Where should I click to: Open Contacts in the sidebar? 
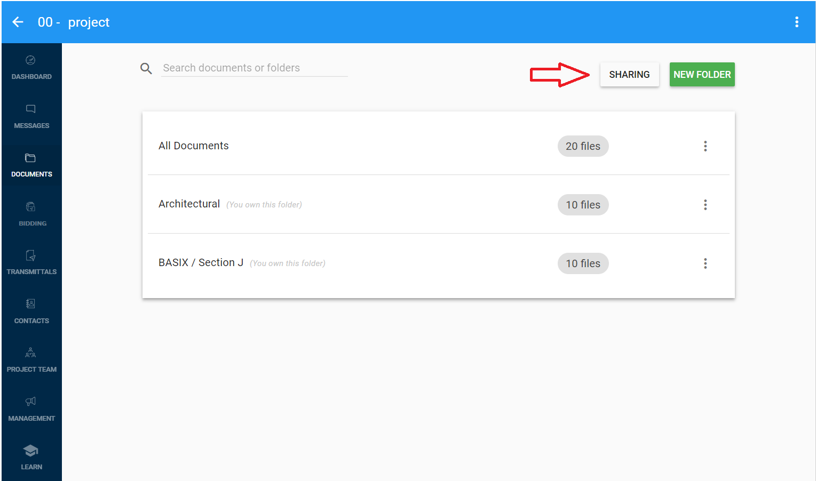[31, 312]
